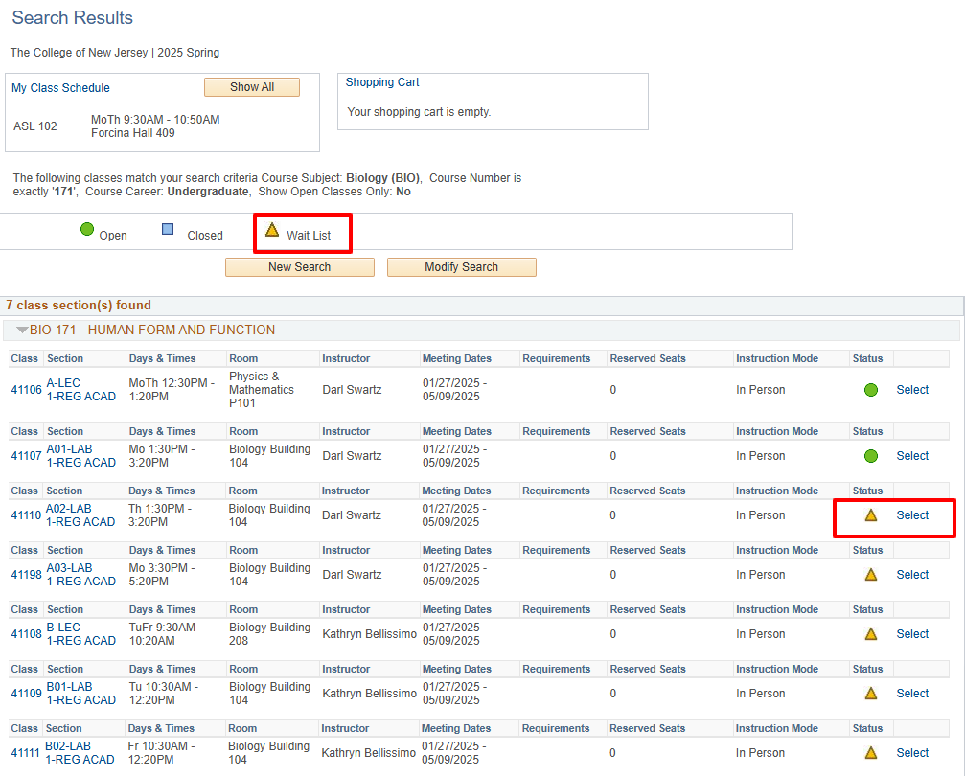Select class 41107 A01-LAB
This screenshot has width=965, height=776.
pyautogui.click(x=912, y=456)
